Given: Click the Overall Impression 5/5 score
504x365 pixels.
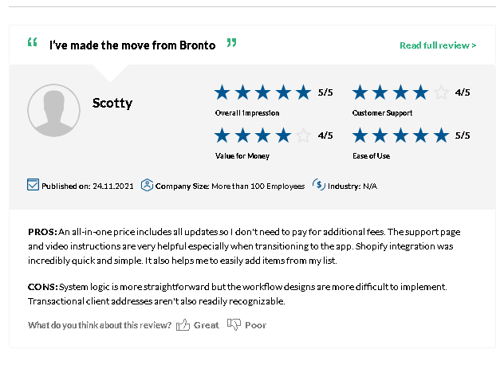Looking at the screenshot, I should (x=325, y=92).
